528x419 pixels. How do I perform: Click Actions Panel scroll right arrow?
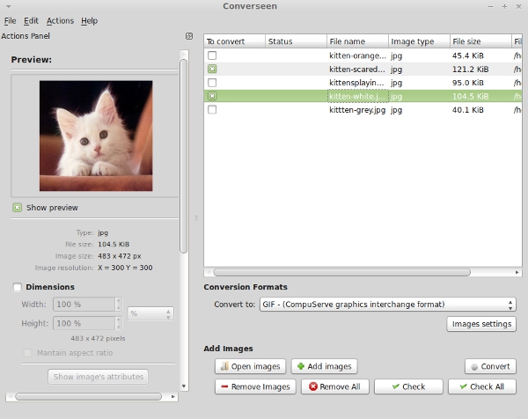[x=172, y=396]
